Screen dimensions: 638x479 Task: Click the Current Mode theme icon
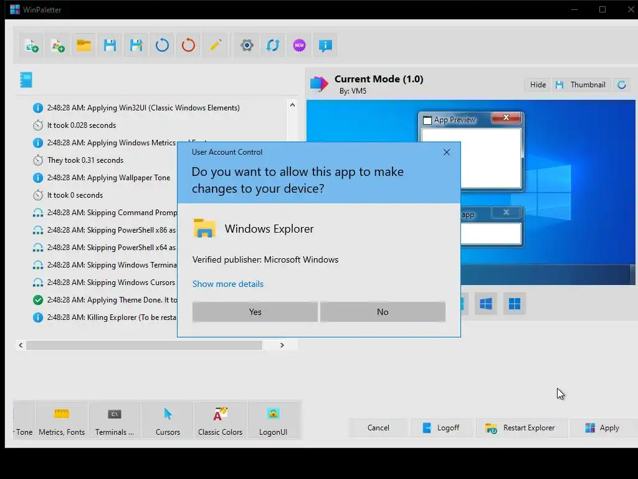point(318,84)
